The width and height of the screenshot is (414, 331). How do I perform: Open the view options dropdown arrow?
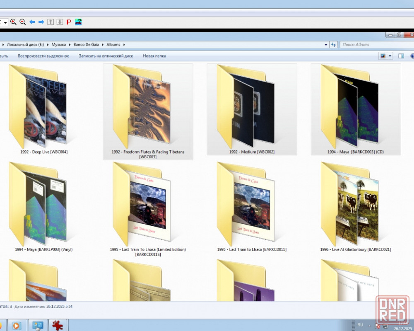[x=390, y=56]
